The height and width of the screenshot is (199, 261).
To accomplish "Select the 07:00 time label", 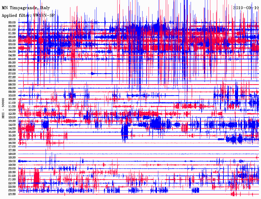I will pyautogui.click(x=12, y=73).
